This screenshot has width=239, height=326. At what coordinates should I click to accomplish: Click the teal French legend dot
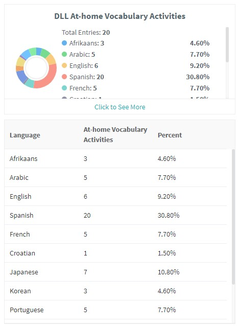coord(64,88)
